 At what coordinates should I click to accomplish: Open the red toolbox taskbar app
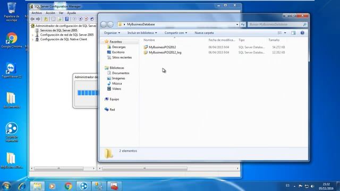tap(114, 186)
